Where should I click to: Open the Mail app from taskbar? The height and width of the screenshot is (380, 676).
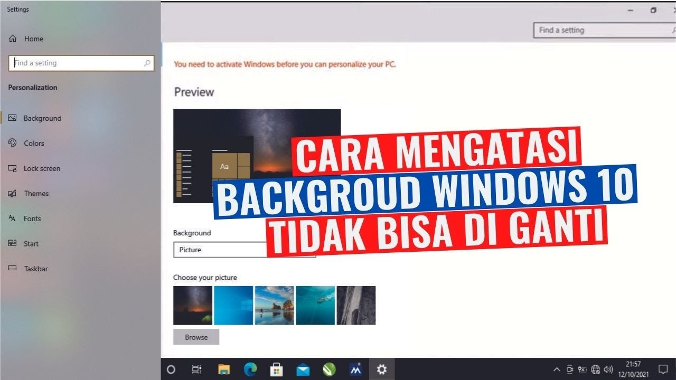303,369
